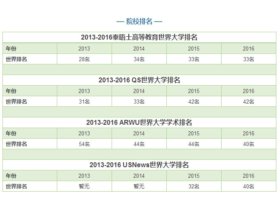278x221 pixels.
Task: Select the 2013-2016 QS世界大学排名 heading
Action: (x=139, y=80)
